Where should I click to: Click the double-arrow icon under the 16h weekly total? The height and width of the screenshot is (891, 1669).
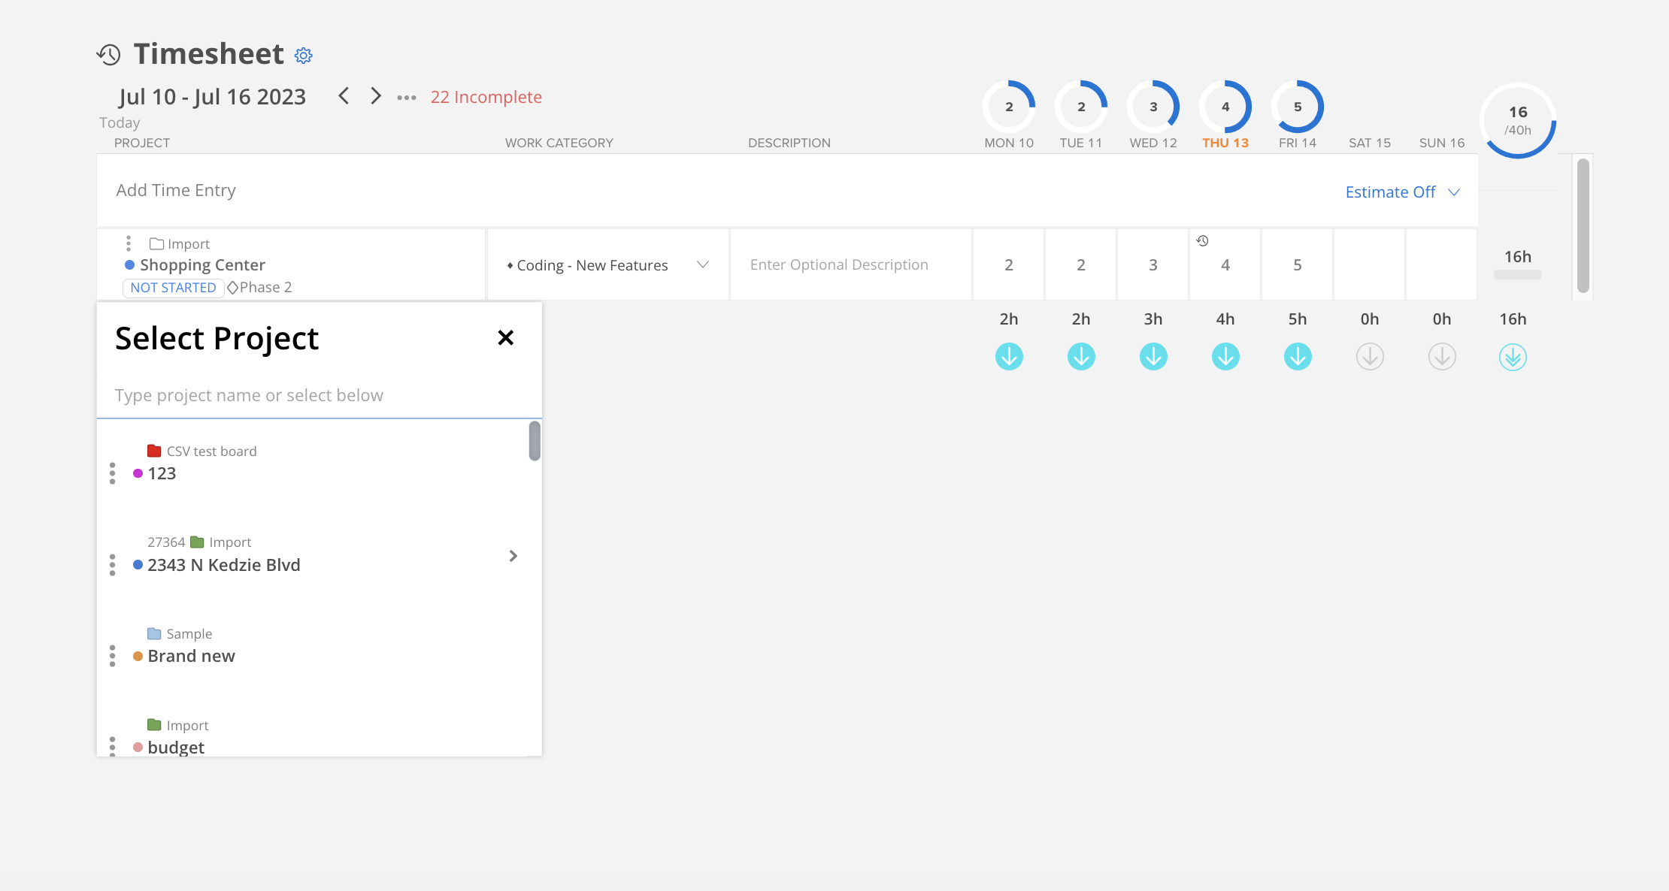point(1513,358)
